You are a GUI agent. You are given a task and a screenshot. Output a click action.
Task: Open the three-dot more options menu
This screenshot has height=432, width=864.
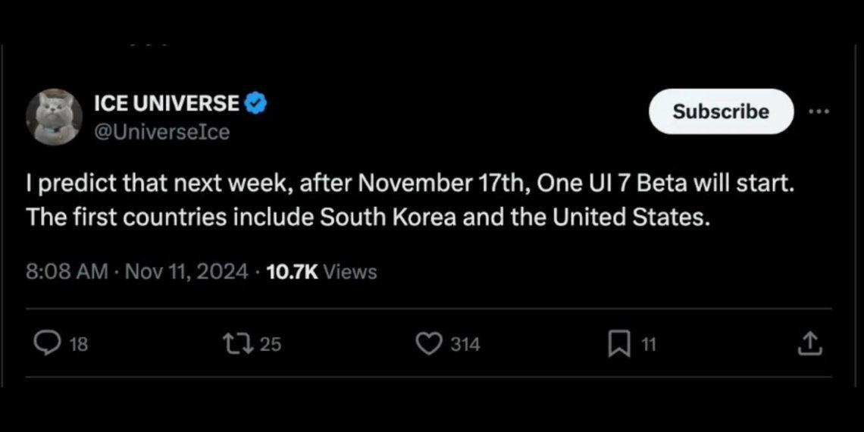click(819, 111)
